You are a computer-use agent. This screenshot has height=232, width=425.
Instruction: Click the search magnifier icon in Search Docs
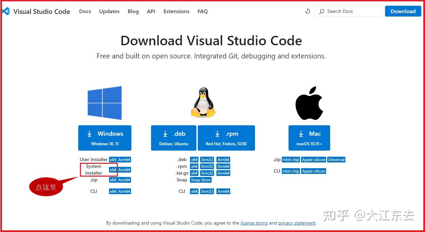point(321,11)
